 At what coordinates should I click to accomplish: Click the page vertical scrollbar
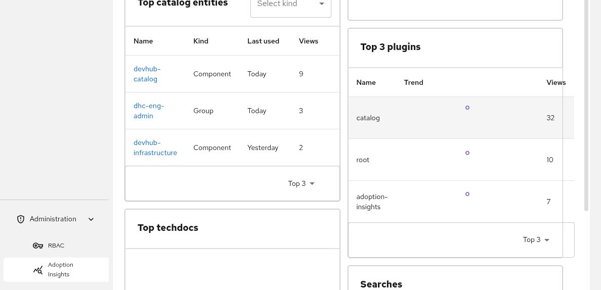click(586, 101)
